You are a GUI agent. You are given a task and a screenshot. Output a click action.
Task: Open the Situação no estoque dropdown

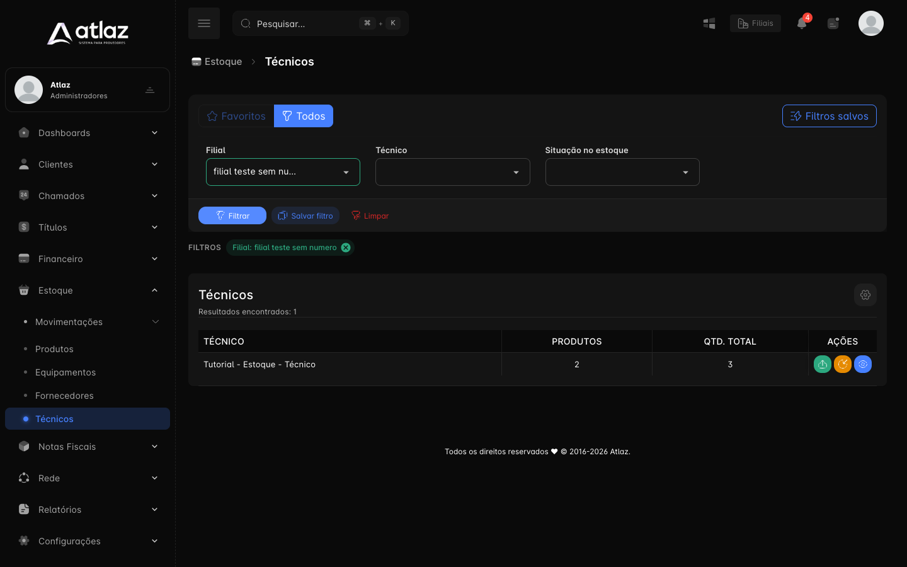(x=622, y=172)
